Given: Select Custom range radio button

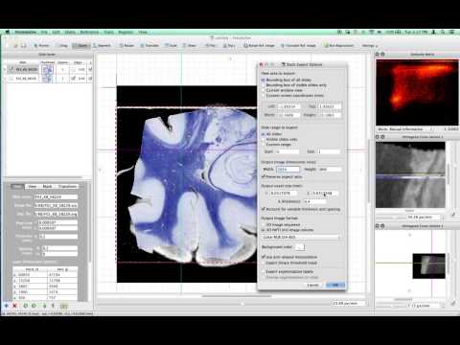Looking at the screenshot, I should pyautogui.click(x=264, y=145).
